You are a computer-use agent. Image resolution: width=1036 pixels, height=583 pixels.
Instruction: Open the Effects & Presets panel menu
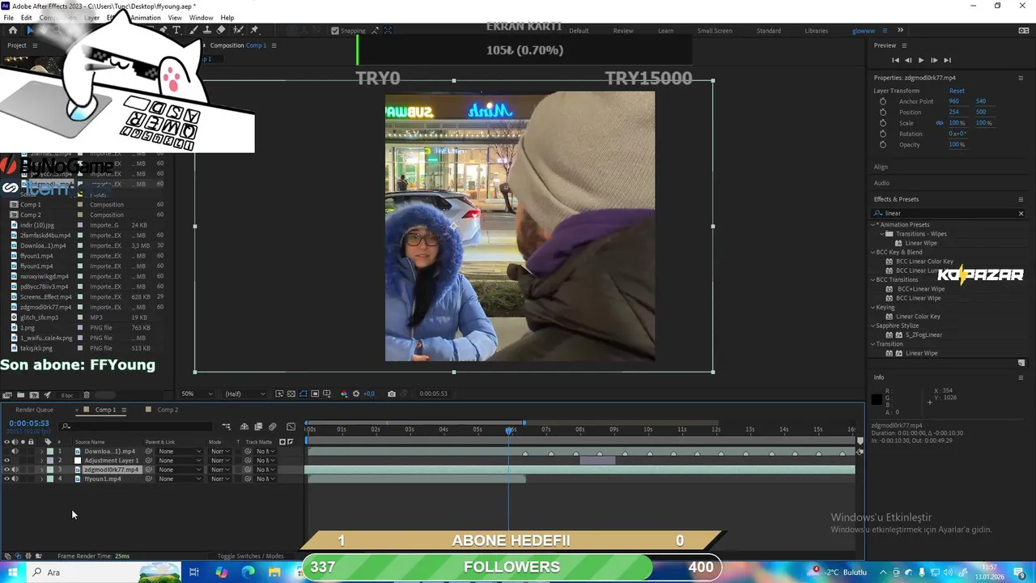tap(1021, 199)
